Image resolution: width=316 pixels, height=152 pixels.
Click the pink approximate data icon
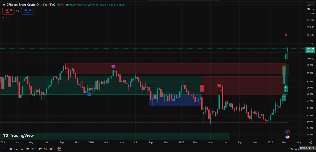pos(62,5)
